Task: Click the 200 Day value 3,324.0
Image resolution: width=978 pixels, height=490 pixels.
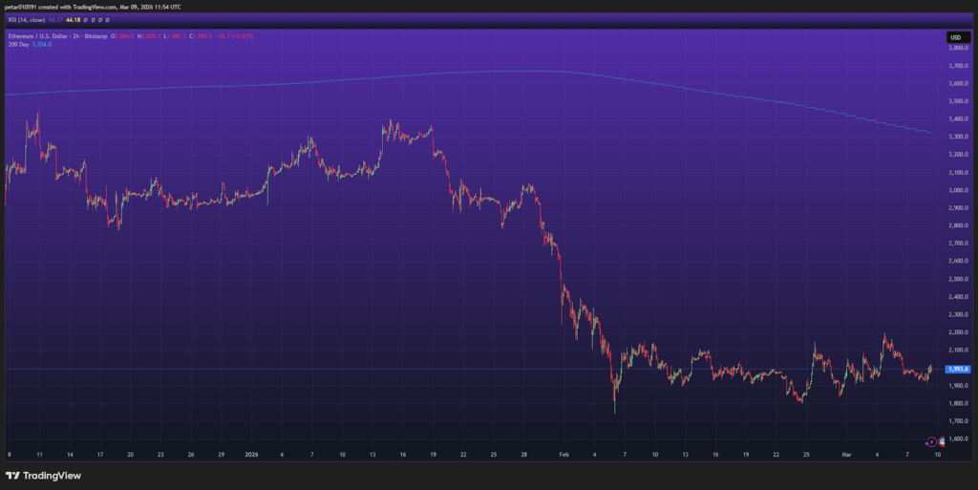Action: (43, 44)
